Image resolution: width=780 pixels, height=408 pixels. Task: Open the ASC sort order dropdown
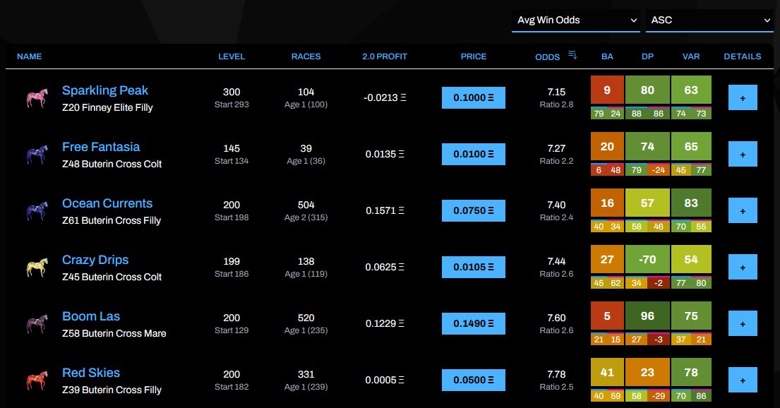coord(709,20)
